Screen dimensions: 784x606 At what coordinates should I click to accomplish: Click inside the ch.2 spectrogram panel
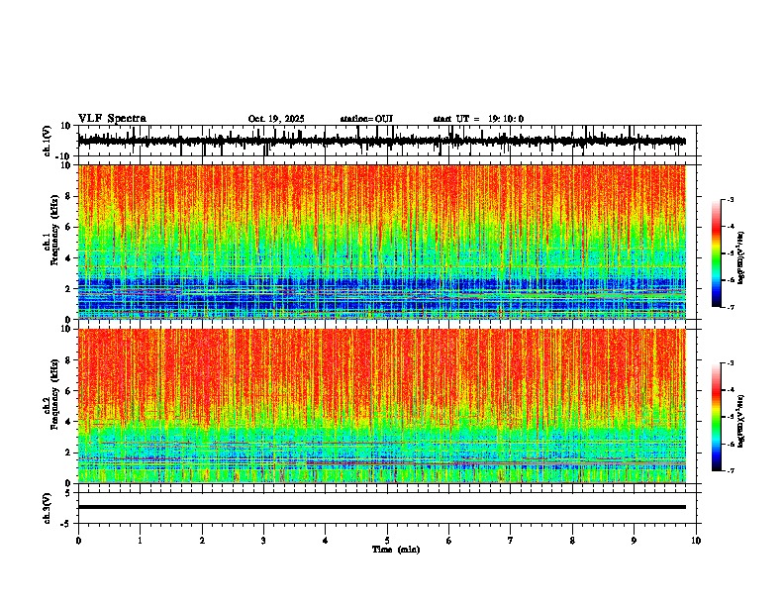382,406
